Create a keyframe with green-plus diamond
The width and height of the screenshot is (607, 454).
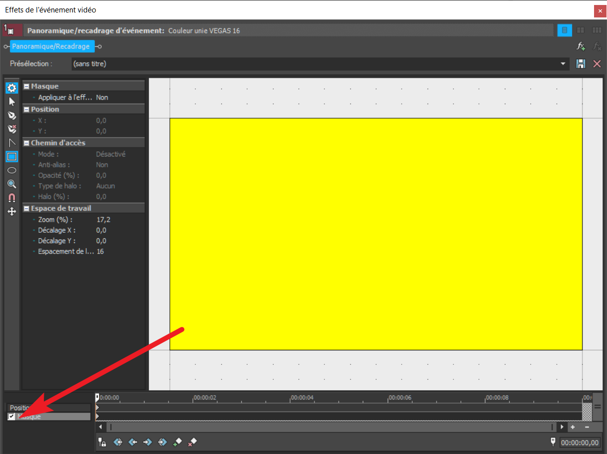click(177, 442)
